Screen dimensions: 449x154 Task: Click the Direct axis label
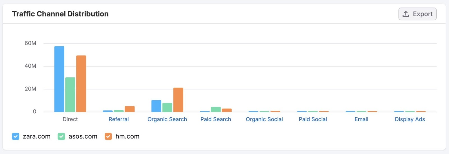pos(70,119)
